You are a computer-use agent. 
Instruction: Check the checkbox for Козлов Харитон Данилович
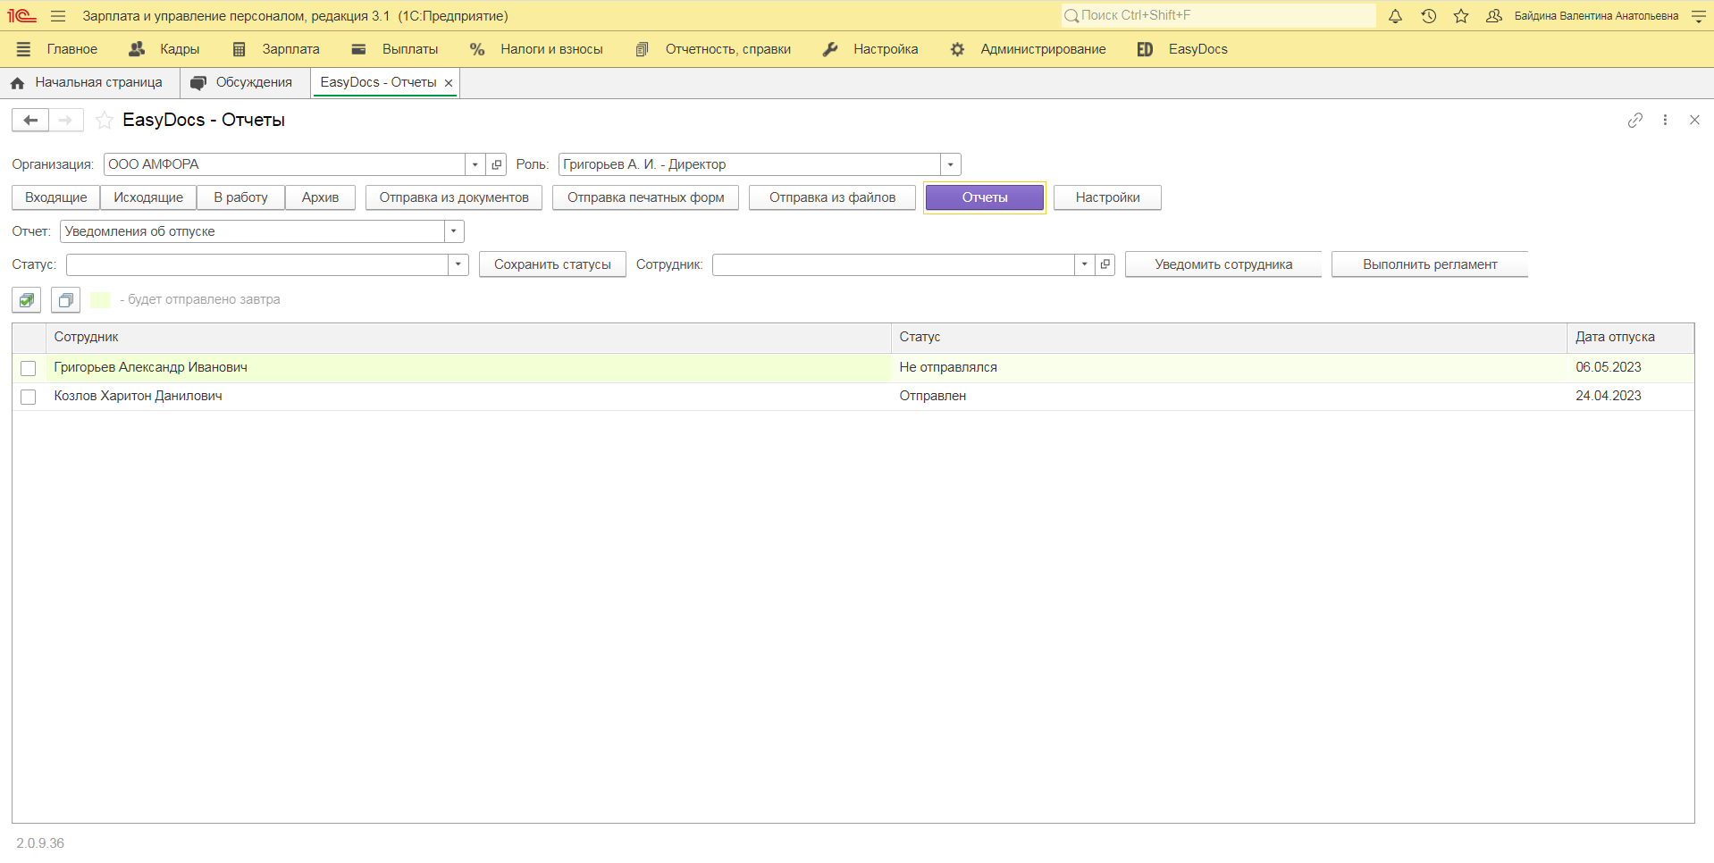[28, 398]
